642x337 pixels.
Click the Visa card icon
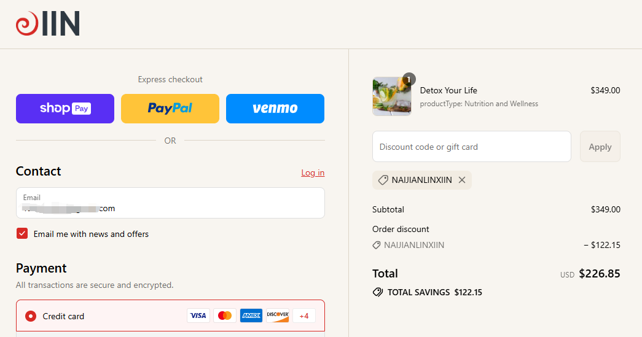tap(198, 316)
